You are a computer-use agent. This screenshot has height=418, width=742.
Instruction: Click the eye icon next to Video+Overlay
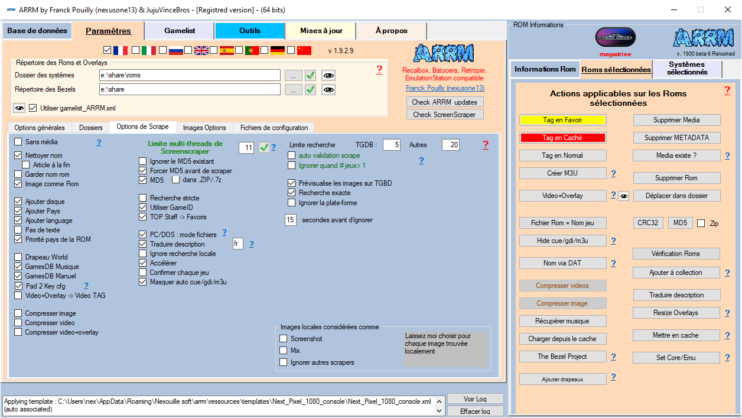point(623,196)
